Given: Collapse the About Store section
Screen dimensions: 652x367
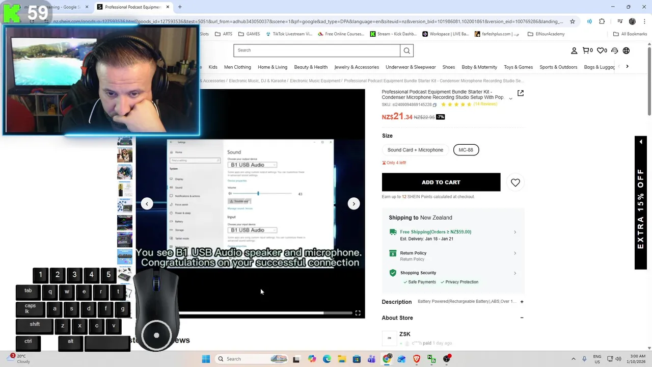Looking at the screenshot, I should point(522,318).
